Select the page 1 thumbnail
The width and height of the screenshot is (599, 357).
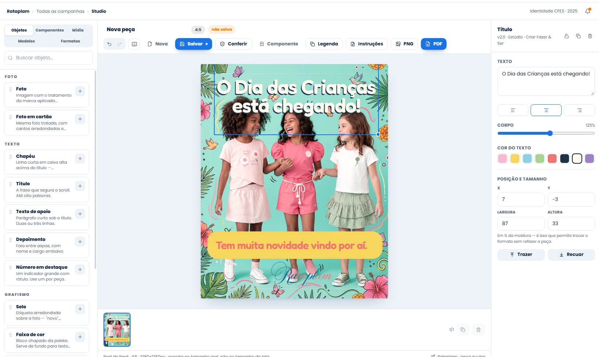click(117, 330)
